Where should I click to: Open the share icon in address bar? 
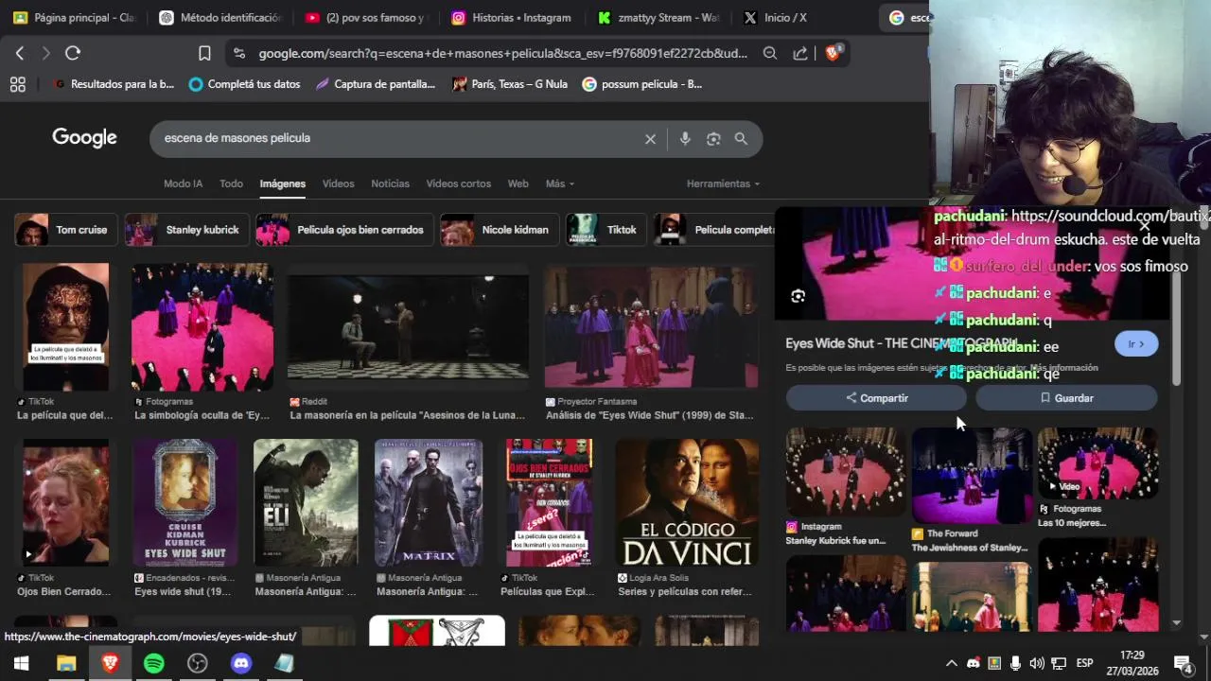(x=800, y=54)
